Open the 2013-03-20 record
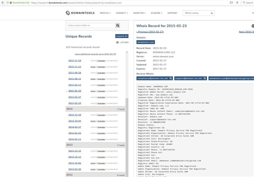Viewport: 254px width, 177px height. coord(75,169)
